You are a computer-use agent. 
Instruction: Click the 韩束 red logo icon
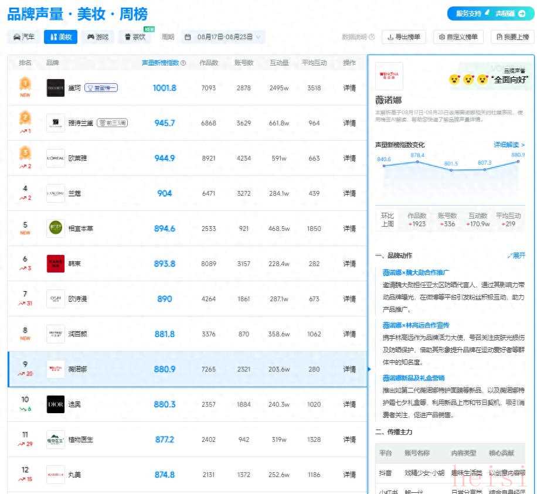(56, 264)
